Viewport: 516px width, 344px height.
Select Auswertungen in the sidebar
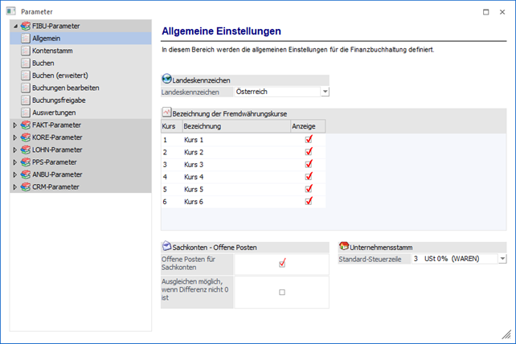(54, 113)
